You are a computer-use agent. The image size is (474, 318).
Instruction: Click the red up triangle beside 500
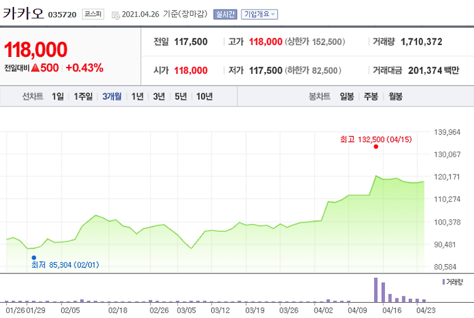35,68
